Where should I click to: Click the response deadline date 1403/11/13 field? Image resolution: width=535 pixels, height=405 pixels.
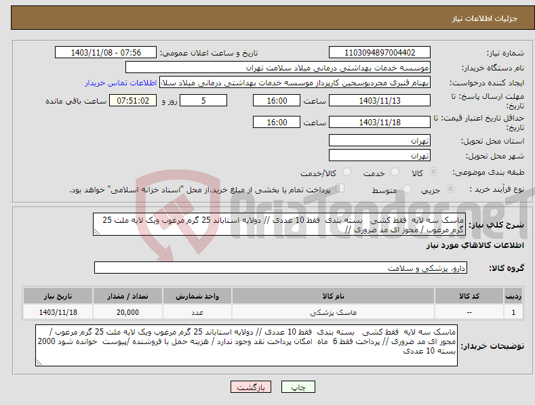(x=380, y=100)
